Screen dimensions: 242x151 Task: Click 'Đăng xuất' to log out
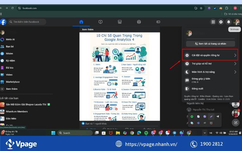pyautogui.click(x=210, y=88)
